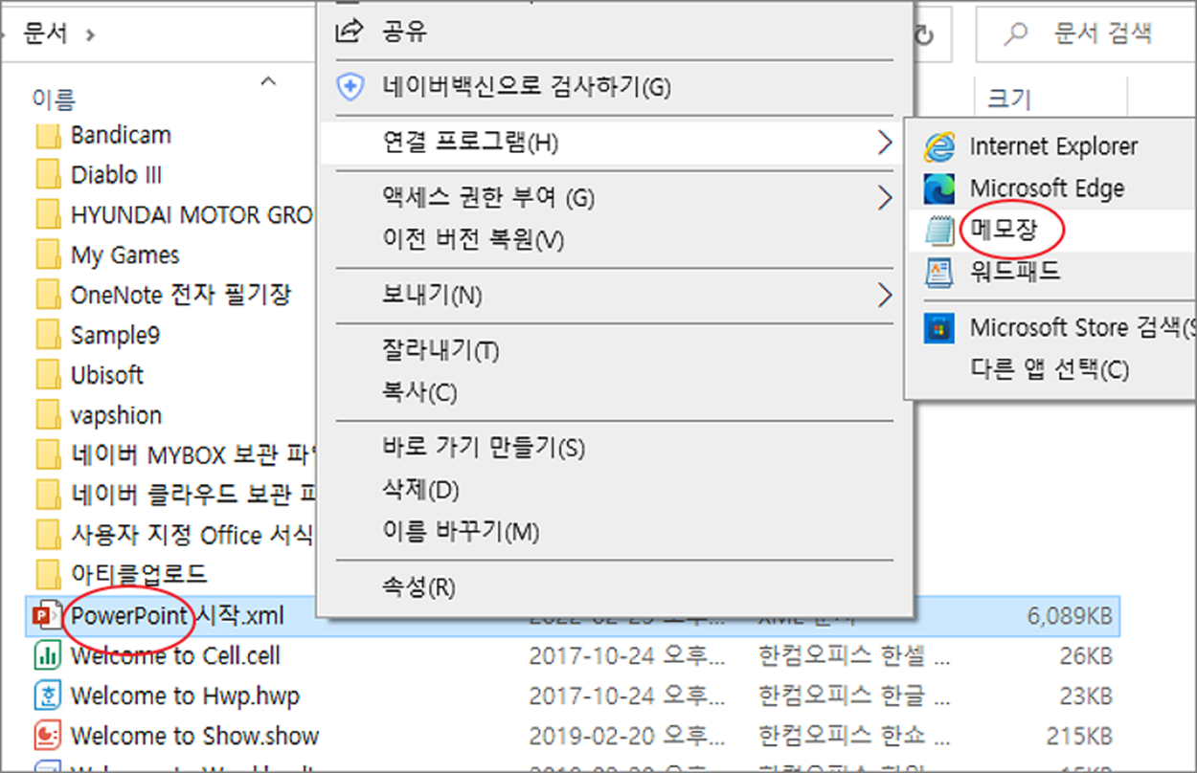Click the chevron after 문서 in address bar
This screenshot has height=773, width=1197.
coord(91,34)
